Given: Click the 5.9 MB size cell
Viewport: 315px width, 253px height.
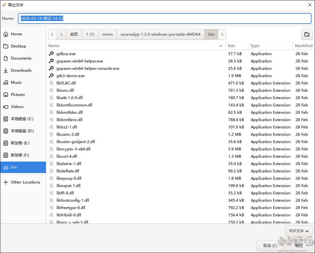Looking at the screenshot, I should (235, 149).
